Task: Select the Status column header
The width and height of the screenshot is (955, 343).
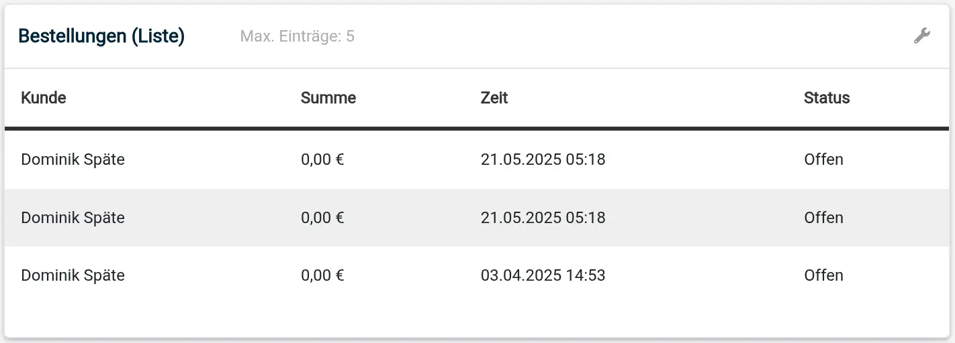Action: [827, 98]
